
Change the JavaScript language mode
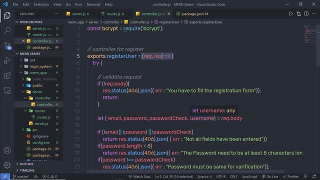pyautogui.click(x=249, y=176)
